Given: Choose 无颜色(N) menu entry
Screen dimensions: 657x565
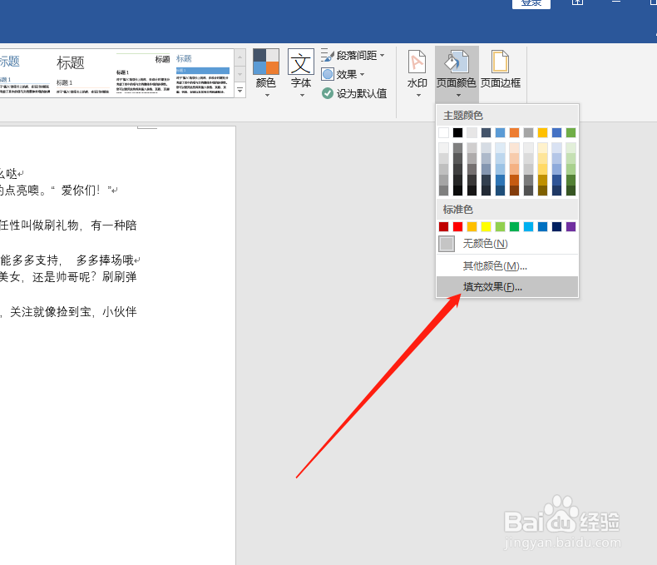Looking at the screenshot, I should (x=507, y=244).
